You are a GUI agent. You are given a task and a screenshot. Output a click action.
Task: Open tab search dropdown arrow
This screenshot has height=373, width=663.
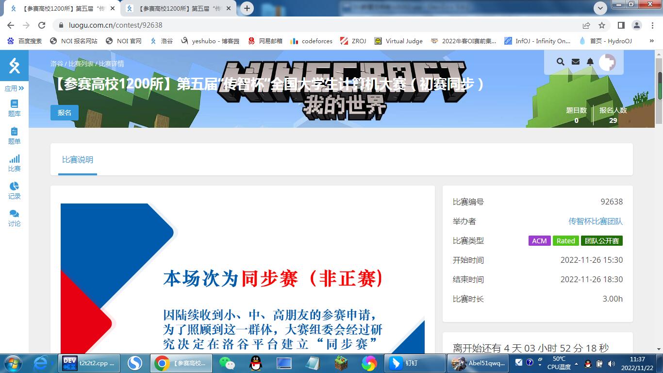(x=600, y=8)
